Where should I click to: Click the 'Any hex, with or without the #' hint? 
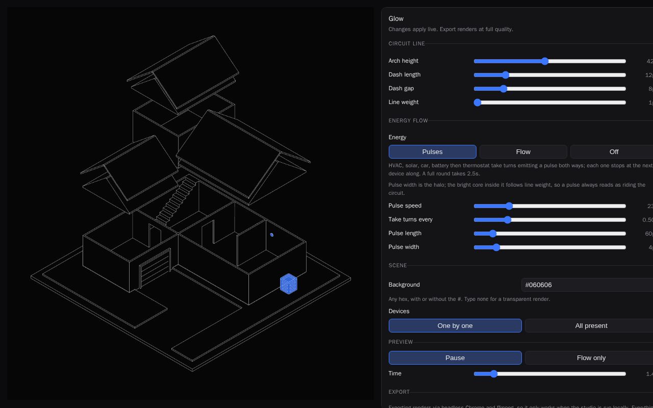coord(469,299)
